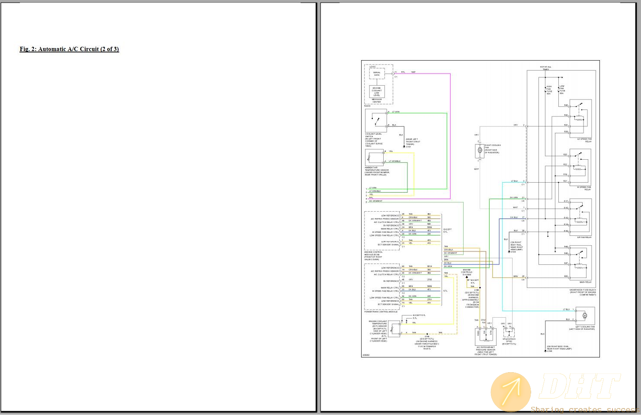Click the 'MESSAGE CENTER' label
641x415 pixels.
pyautogui.click(x=377, y=101)
